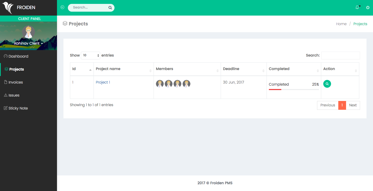
Task: Sort table by Id column
Action: point(82,69)
